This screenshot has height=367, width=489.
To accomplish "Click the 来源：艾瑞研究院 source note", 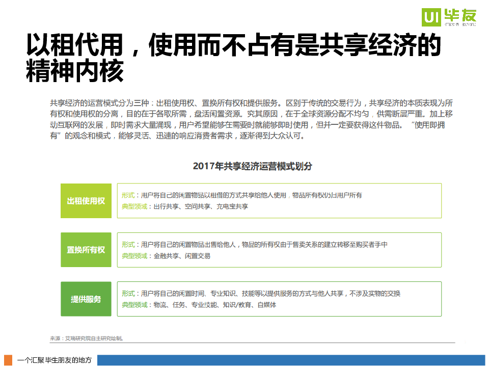I will (x=86, y=338).
